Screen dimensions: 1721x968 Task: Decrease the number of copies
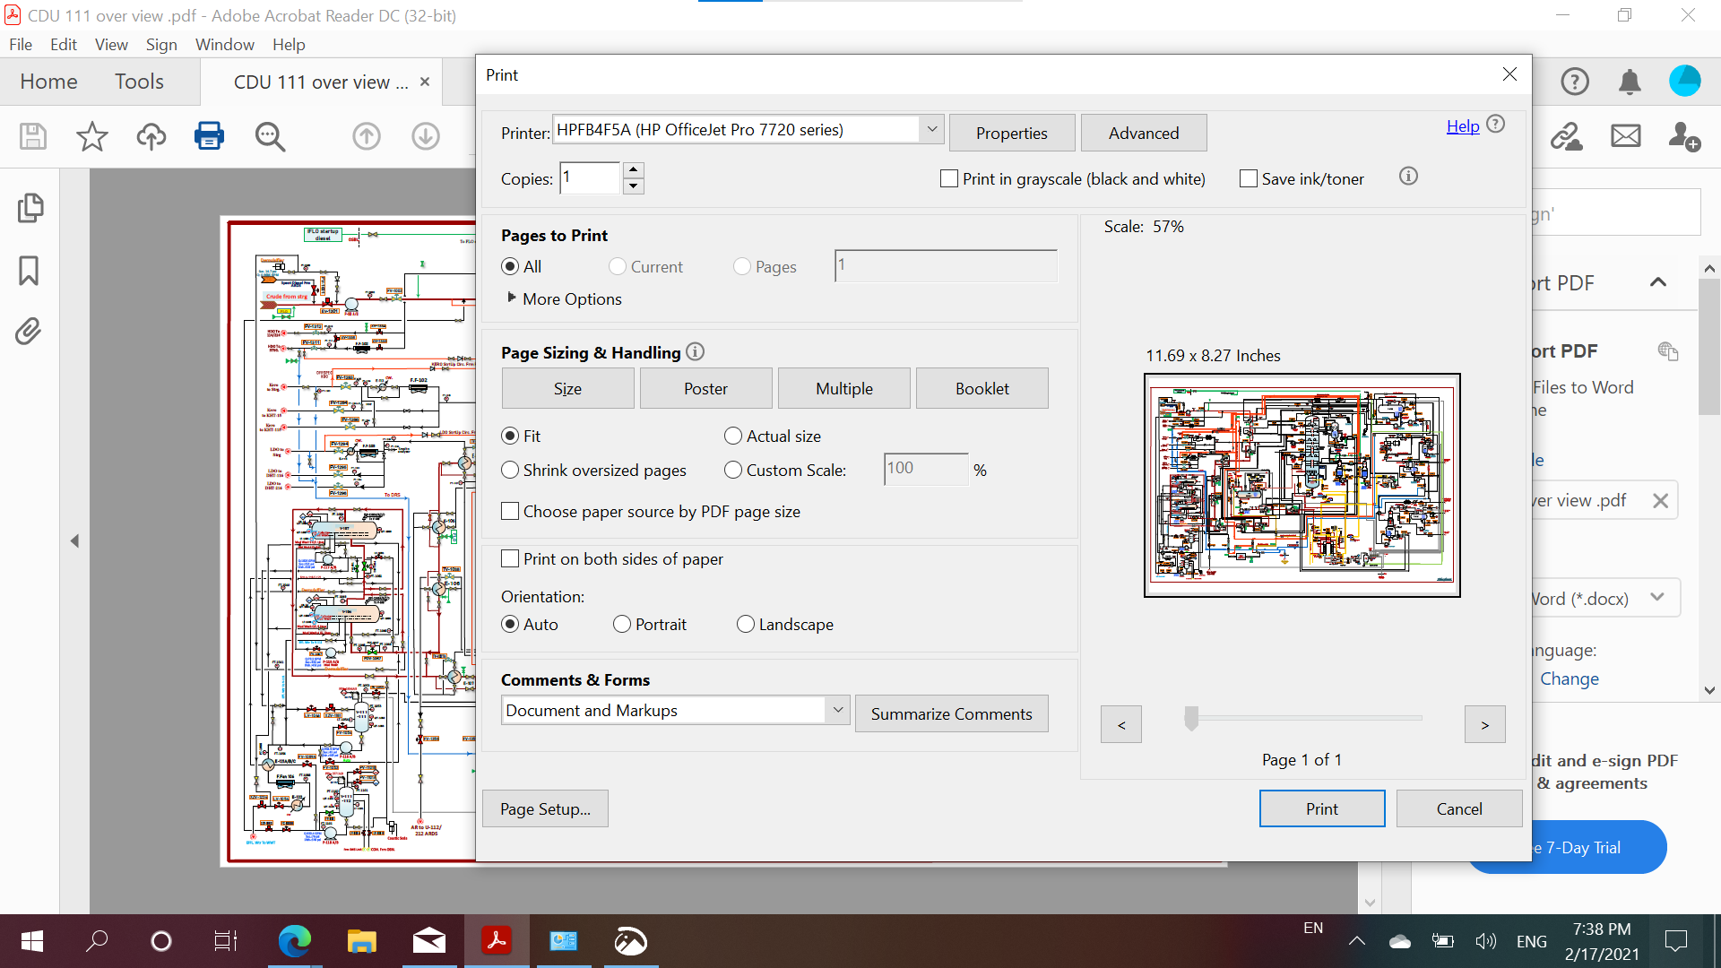634,186
